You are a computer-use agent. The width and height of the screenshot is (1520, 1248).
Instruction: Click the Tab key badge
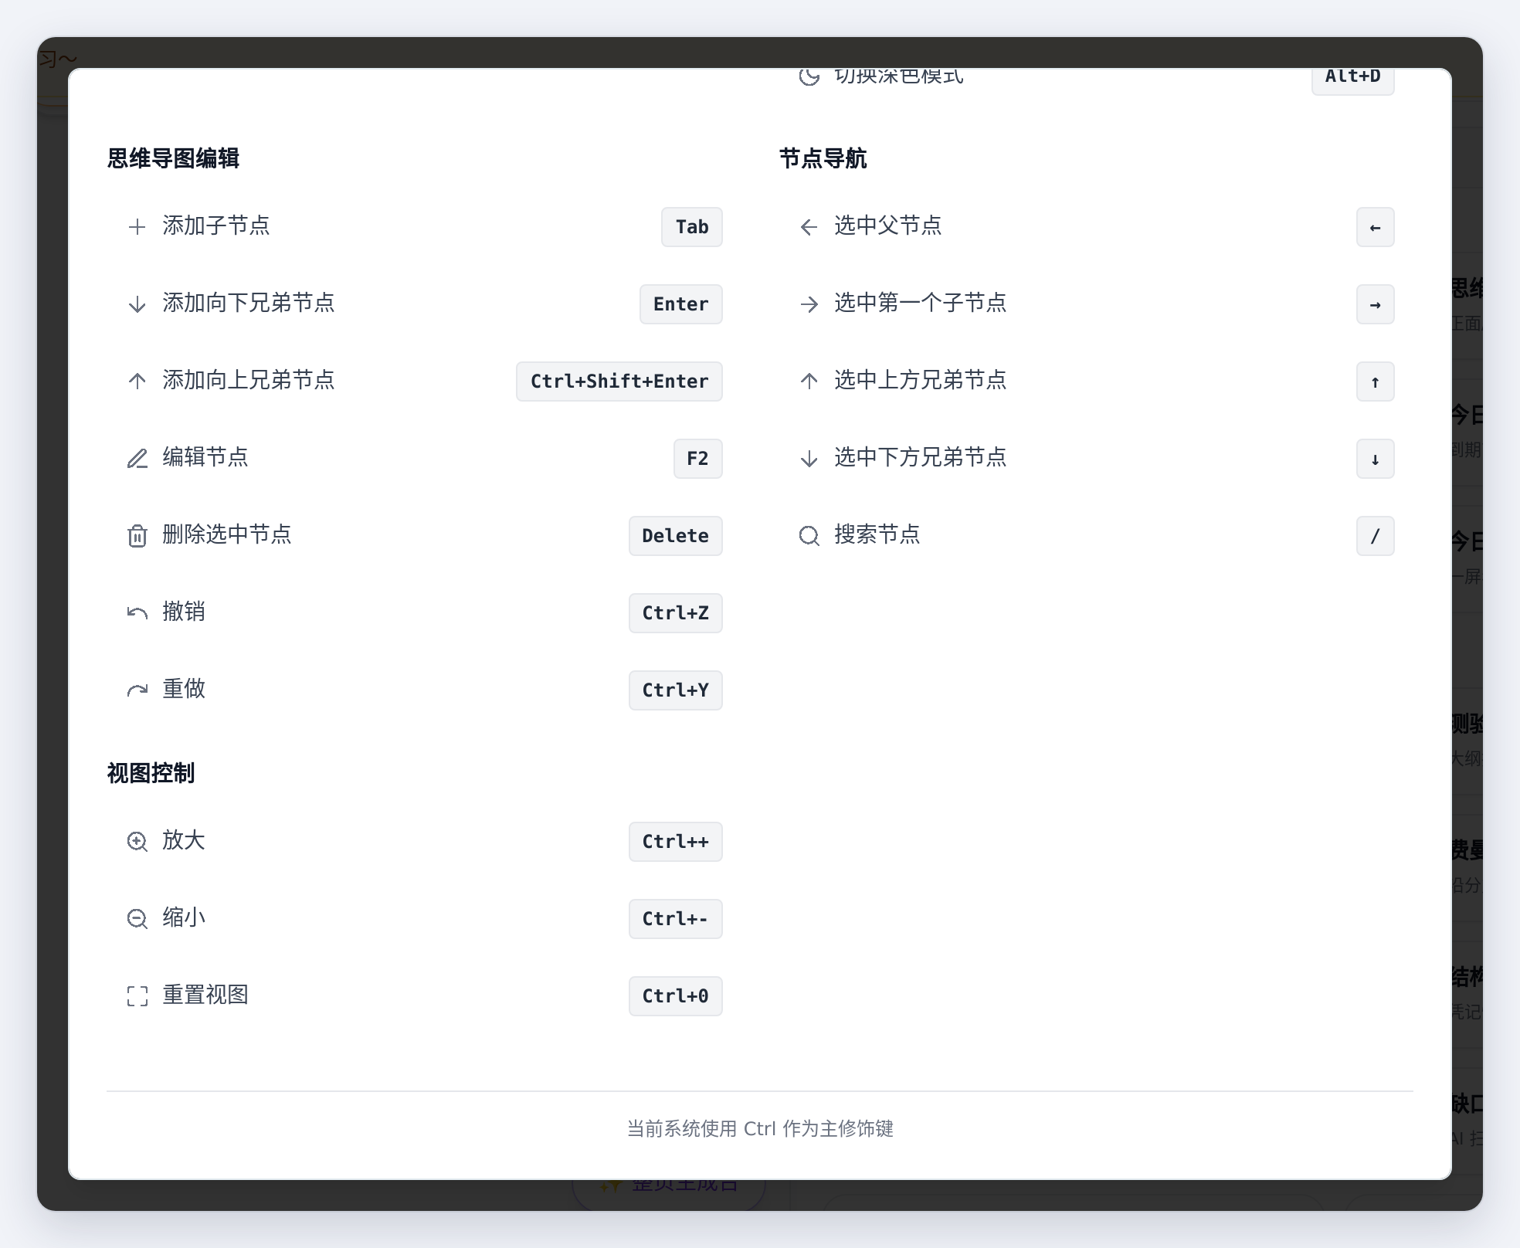(692, 227)
